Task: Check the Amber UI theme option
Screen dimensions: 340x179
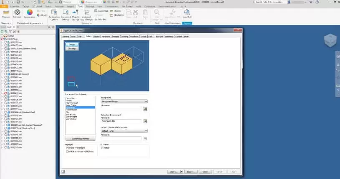Action: [x=103, y=148]
